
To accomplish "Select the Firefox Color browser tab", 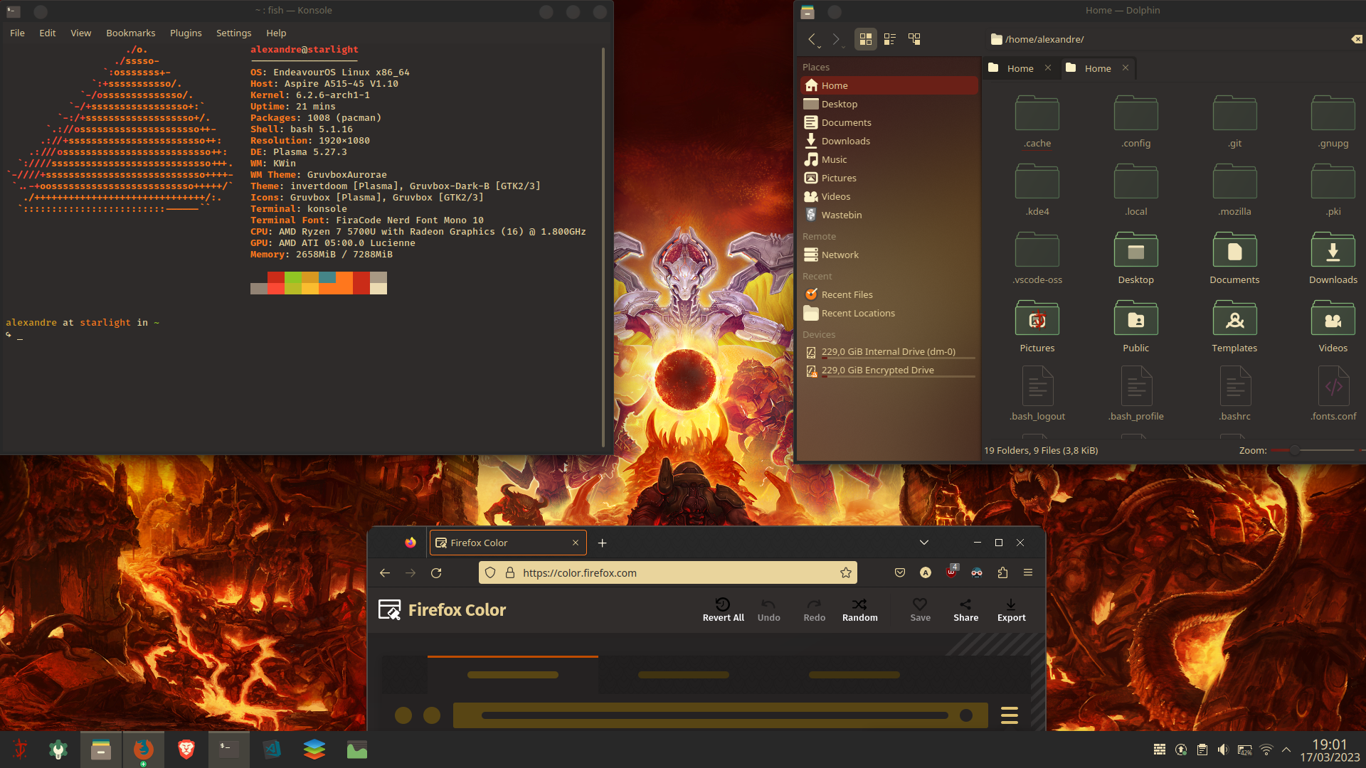I will (x=508, y=543).
